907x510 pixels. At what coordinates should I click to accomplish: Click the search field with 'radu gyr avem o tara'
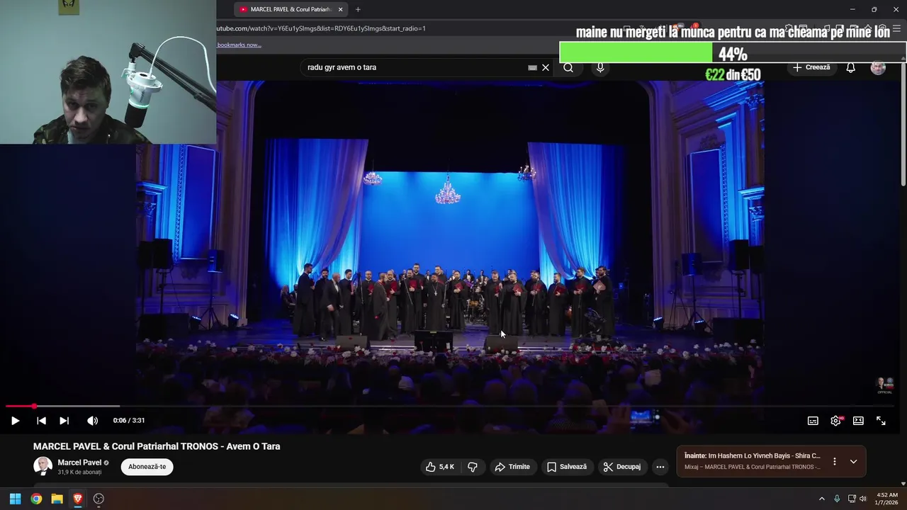tap(415, 67)
